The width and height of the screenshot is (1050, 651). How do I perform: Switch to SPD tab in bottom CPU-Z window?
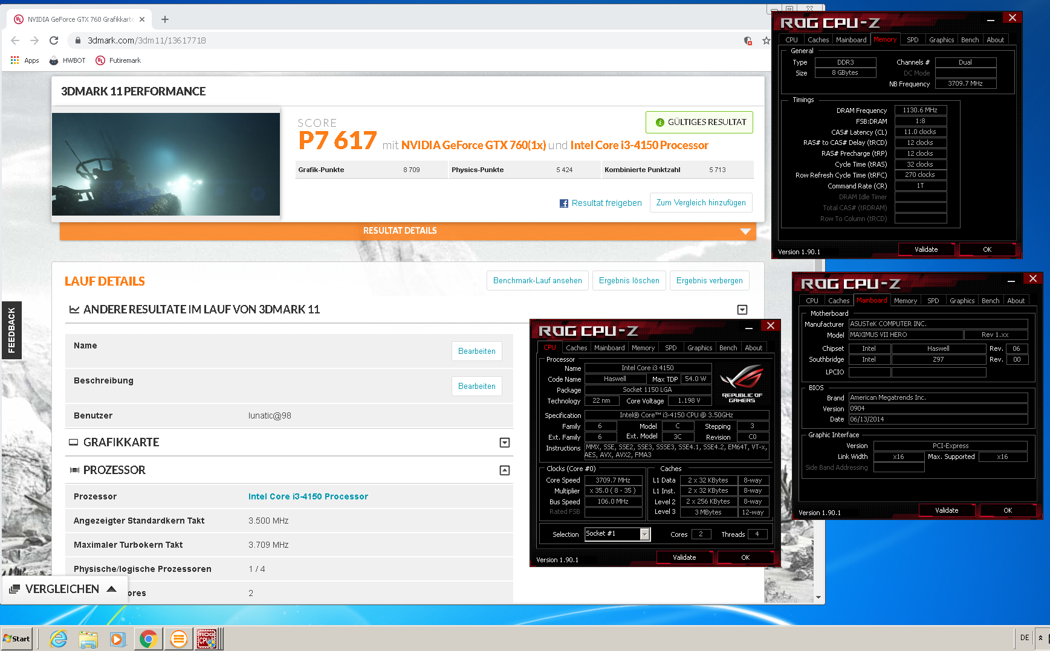670,348
